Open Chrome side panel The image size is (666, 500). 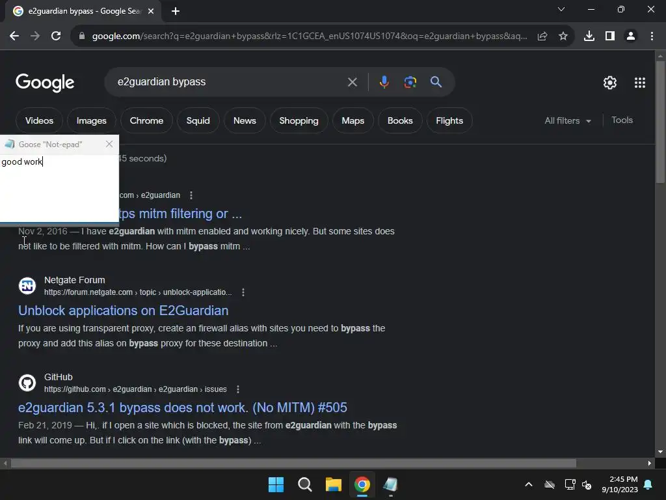610,36
